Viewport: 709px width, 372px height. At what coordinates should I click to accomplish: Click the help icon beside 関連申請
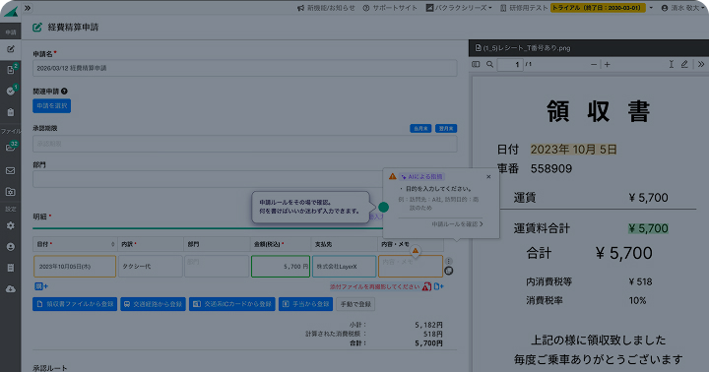64,92
